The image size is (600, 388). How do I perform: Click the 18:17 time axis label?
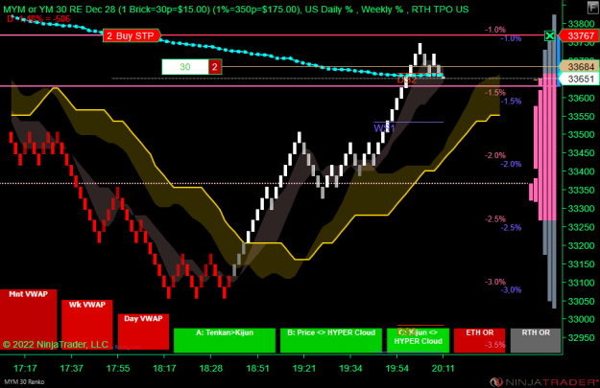click(x=164, y=369)
